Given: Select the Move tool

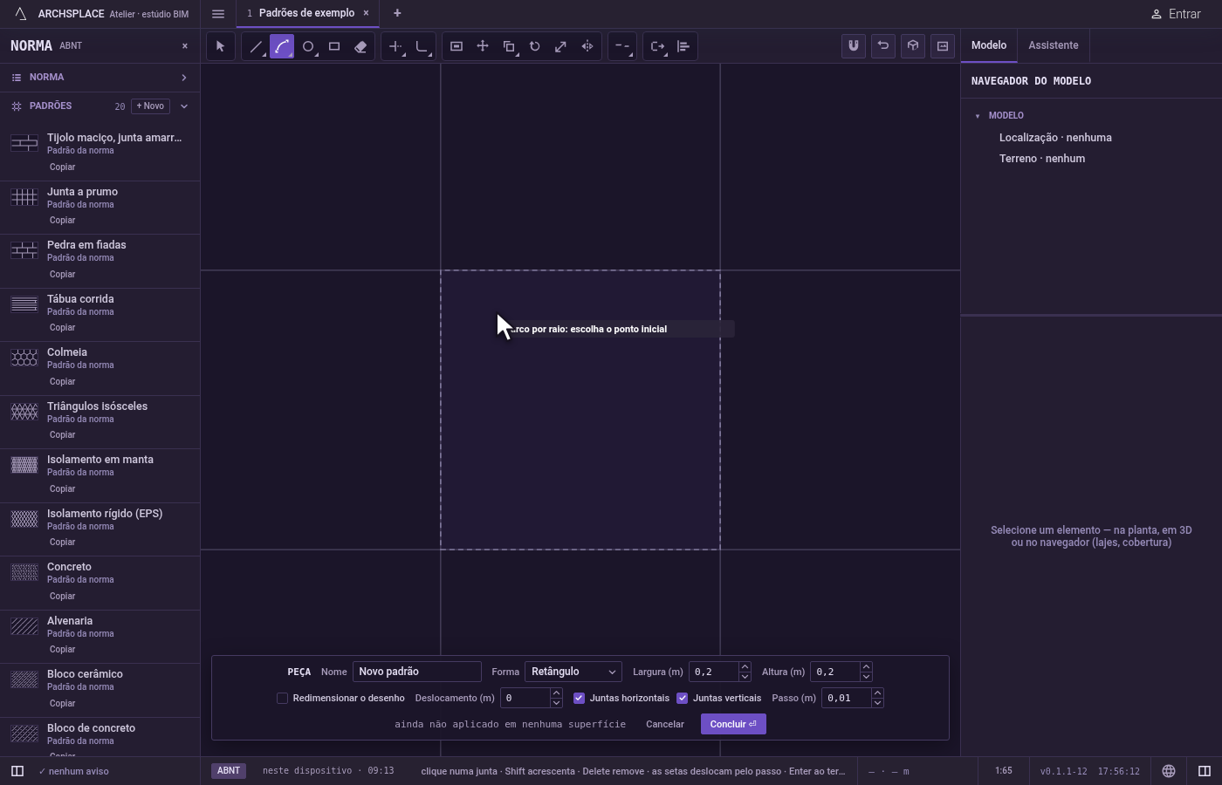Looking at the screenshot, I should click(483, 46).
